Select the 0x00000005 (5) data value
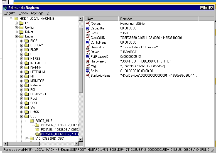 click(131, 56)
